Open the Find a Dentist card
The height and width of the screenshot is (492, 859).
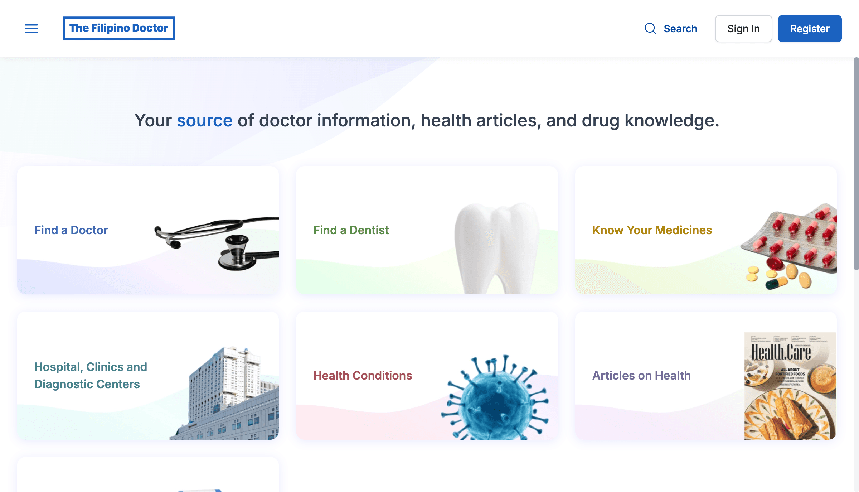[427, 230]
